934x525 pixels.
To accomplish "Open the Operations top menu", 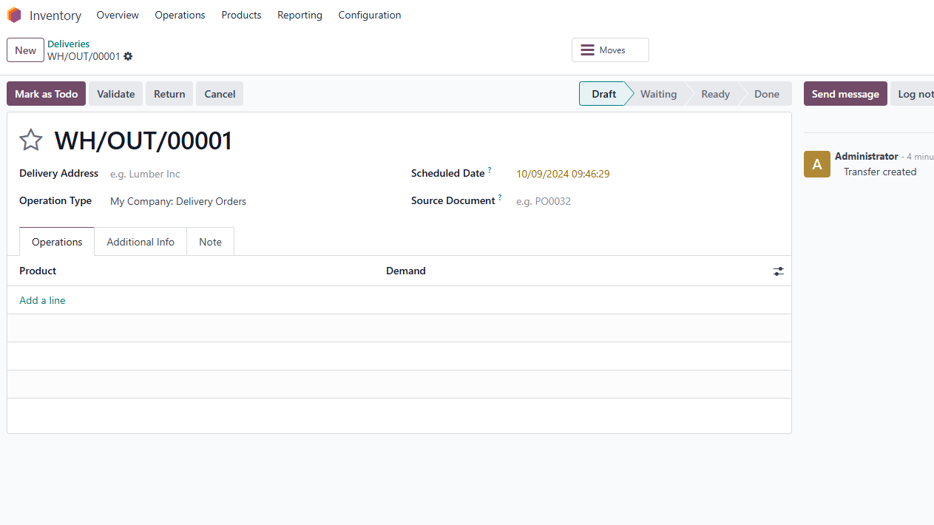I will coord(180,15).
